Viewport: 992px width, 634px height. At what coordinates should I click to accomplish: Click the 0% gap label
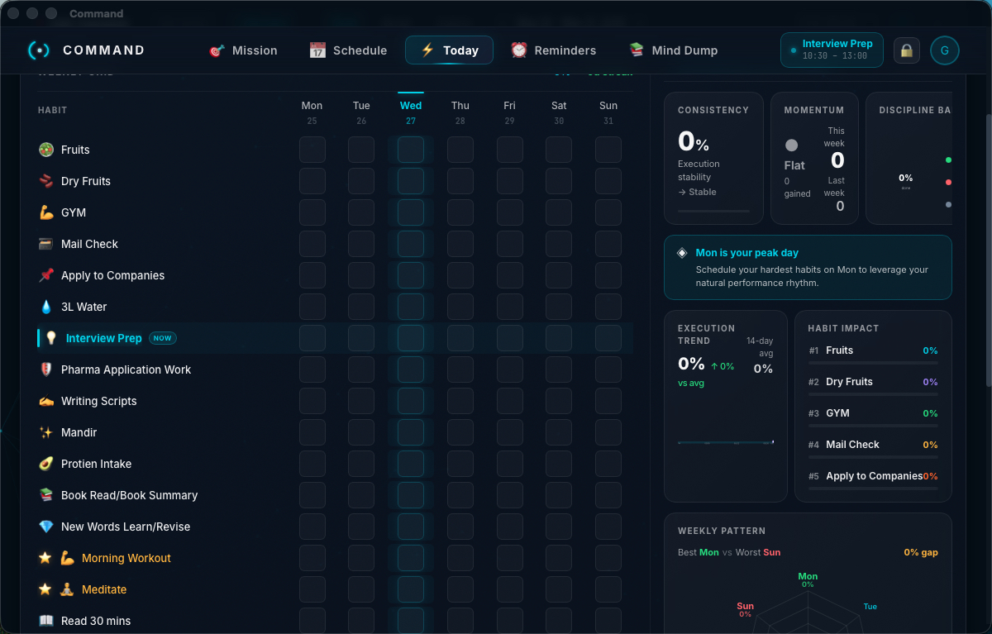click(921, 552)
